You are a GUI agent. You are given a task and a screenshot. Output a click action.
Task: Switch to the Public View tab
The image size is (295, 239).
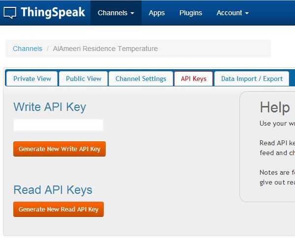coord(84,79)
